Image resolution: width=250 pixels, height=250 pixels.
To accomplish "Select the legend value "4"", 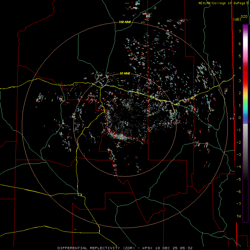I will (240, 68).
